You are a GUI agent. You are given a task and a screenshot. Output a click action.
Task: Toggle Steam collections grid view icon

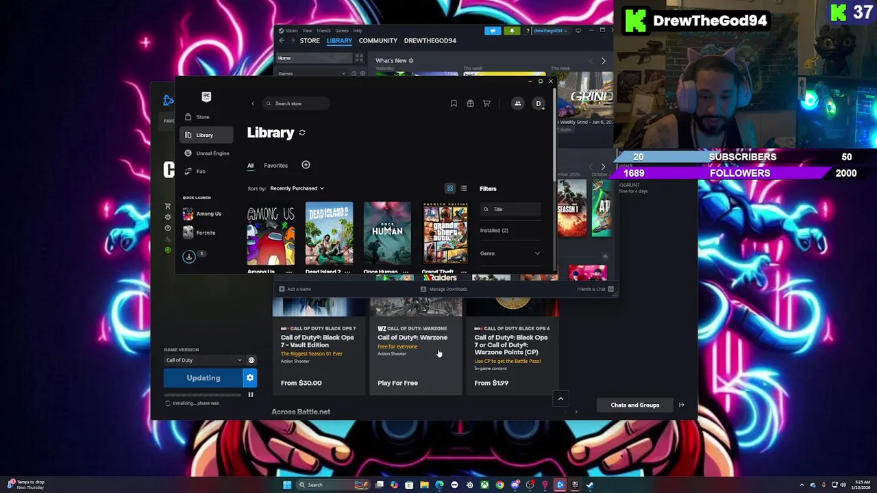coord(359,58)
